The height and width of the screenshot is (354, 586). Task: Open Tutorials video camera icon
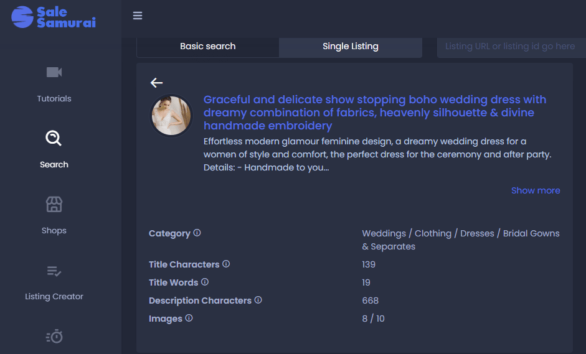click(54, 72)
